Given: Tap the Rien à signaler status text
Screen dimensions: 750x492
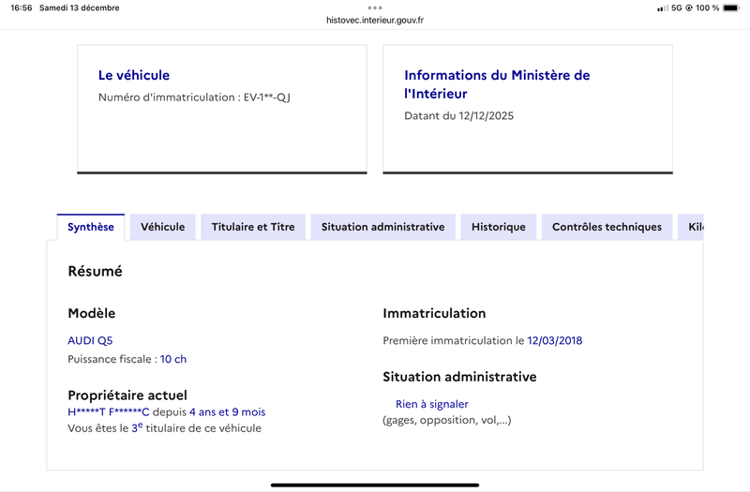Looking at the screenshot, I should tap(431, 404).
